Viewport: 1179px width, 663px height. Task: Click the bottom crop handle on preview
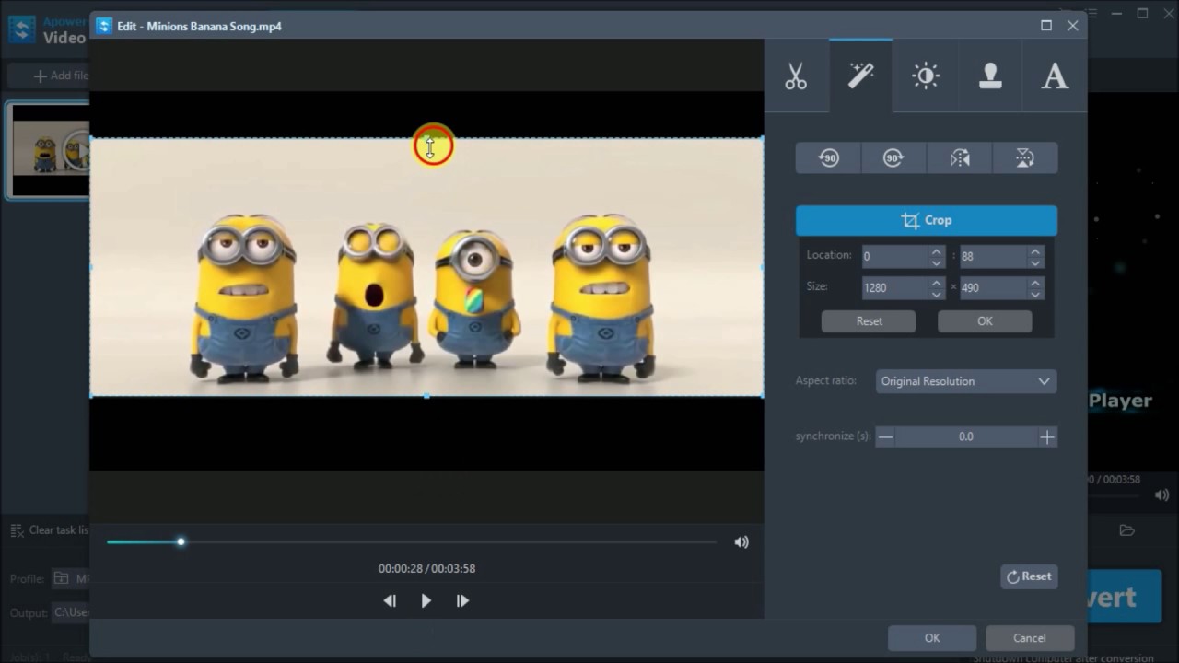tap(426, 396)
